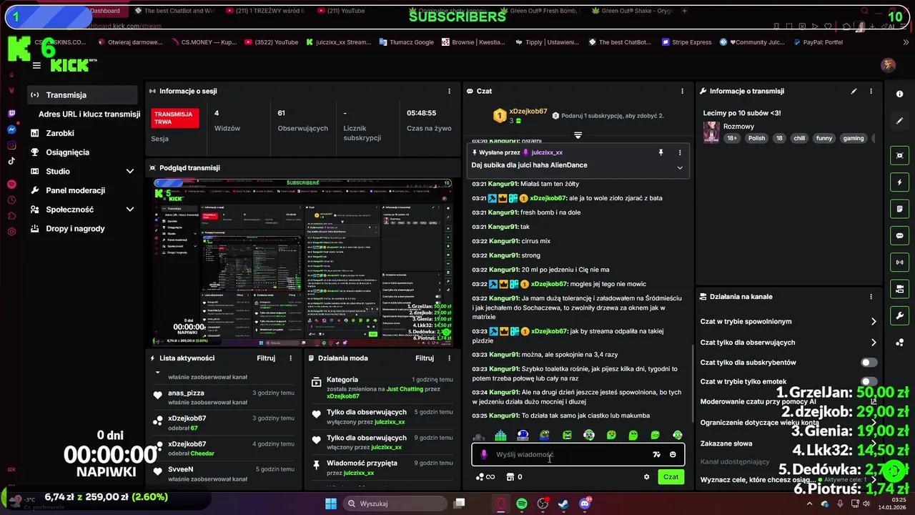Open Windows Start menu
This screenshot has height=515, width=915.
(331, 504)
